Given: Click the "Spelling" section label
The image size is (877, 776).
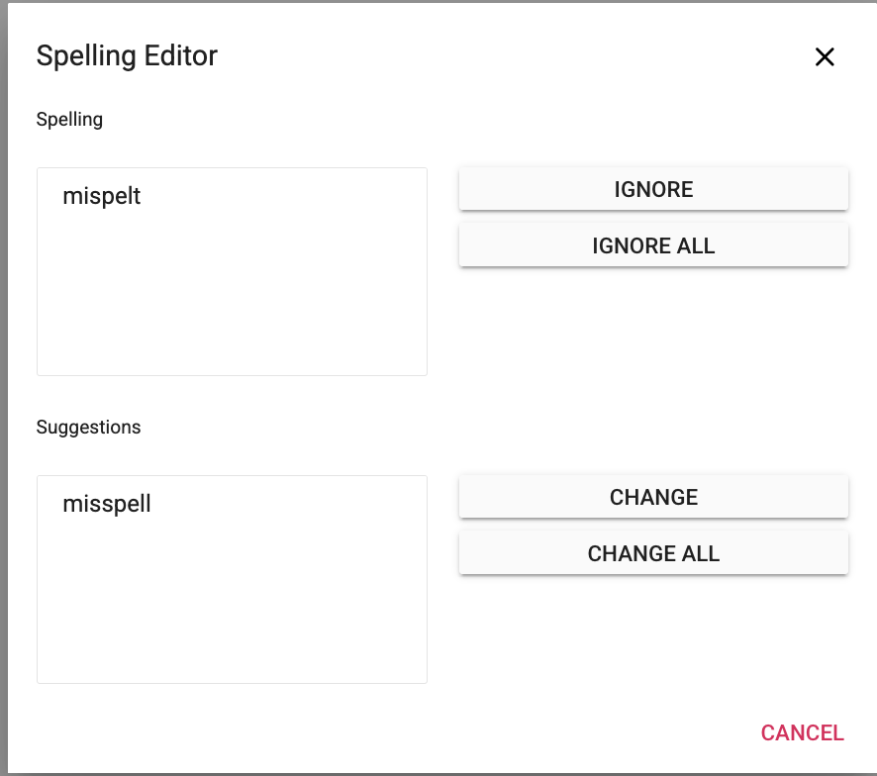Looking at the screenshot, I should 69,120.
